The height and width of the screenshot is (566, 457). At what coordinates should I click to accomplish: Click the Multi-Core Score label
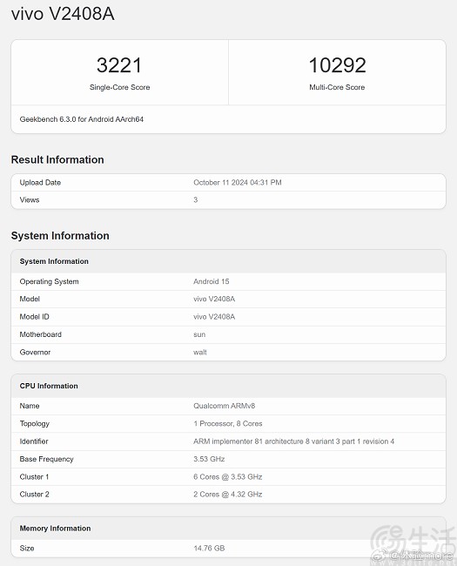click(x=337, y=87)
